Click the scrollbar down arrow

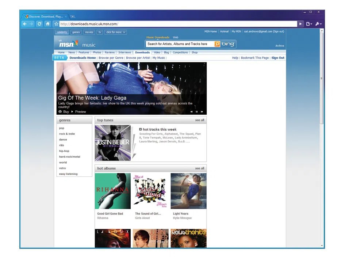tap(322, 245)
